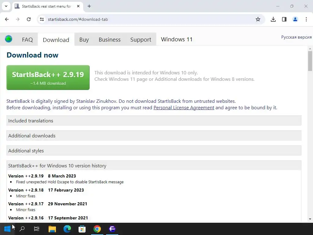
Task: Click the browser forward arrow
Action: click(18, 19)
